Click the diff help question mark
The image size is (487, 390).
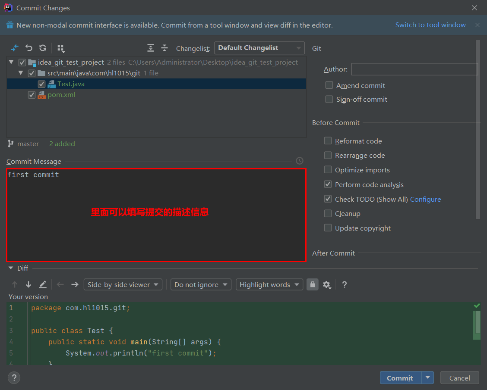point(345,284)
